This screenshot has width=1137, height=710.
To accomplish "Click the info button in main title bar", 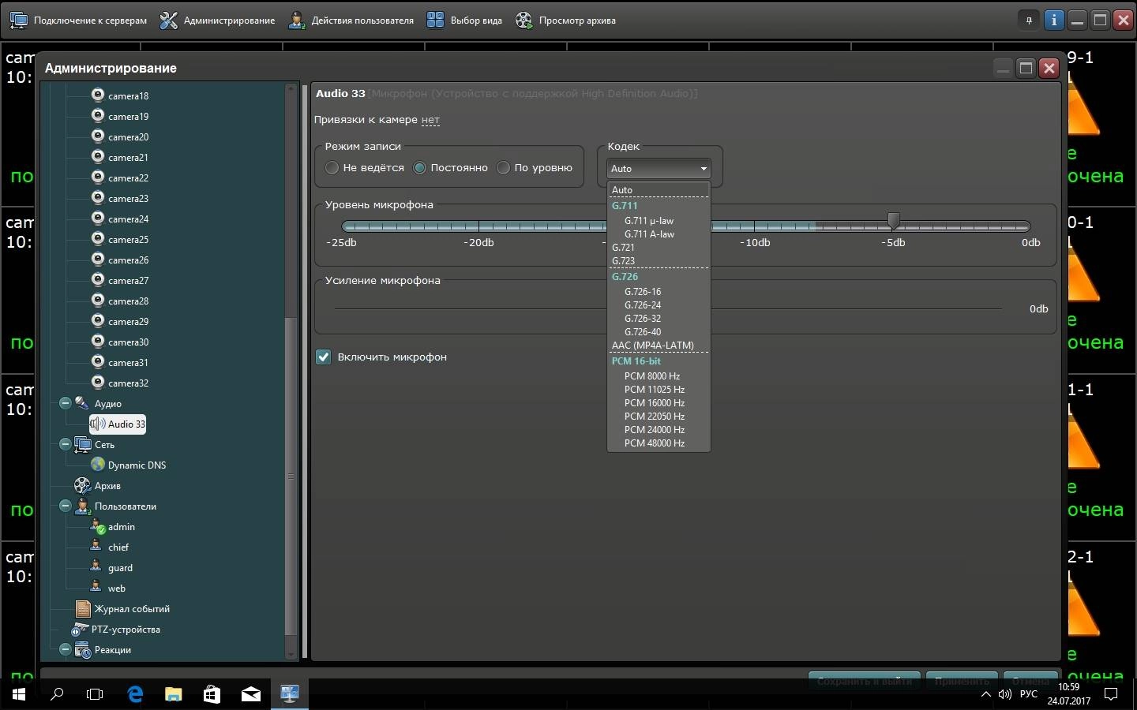I will [x=1053, y=21].
